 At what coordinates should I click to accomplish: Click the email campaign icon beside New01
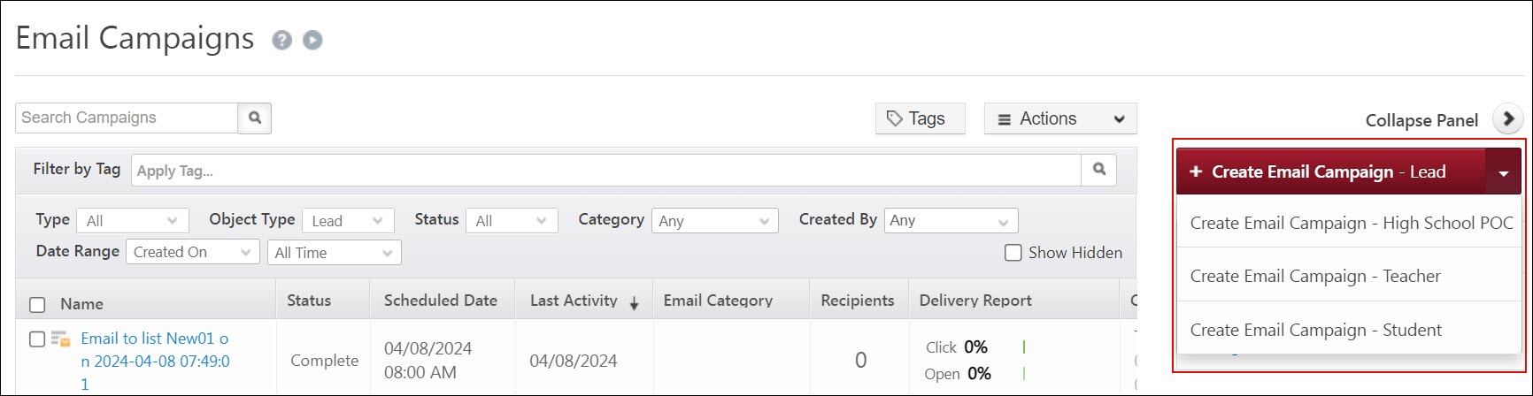pos(60,339)
